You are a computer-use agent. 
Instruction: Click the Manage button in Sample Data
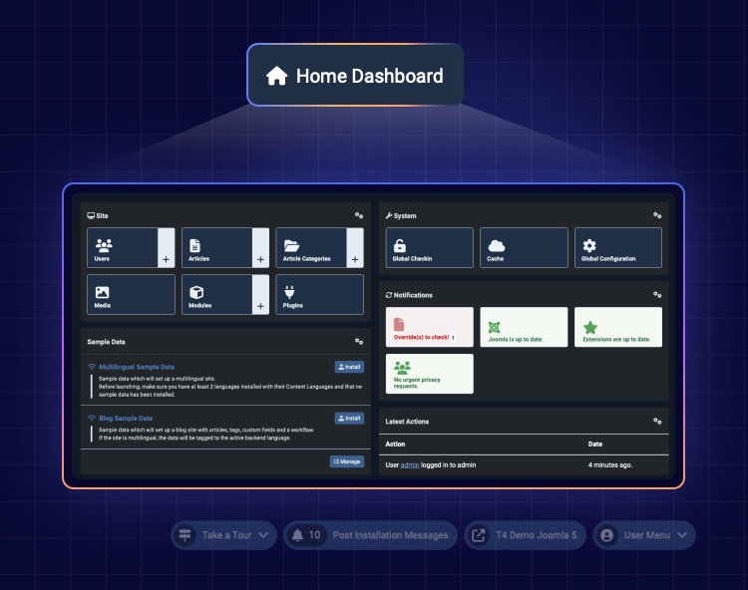347,461
